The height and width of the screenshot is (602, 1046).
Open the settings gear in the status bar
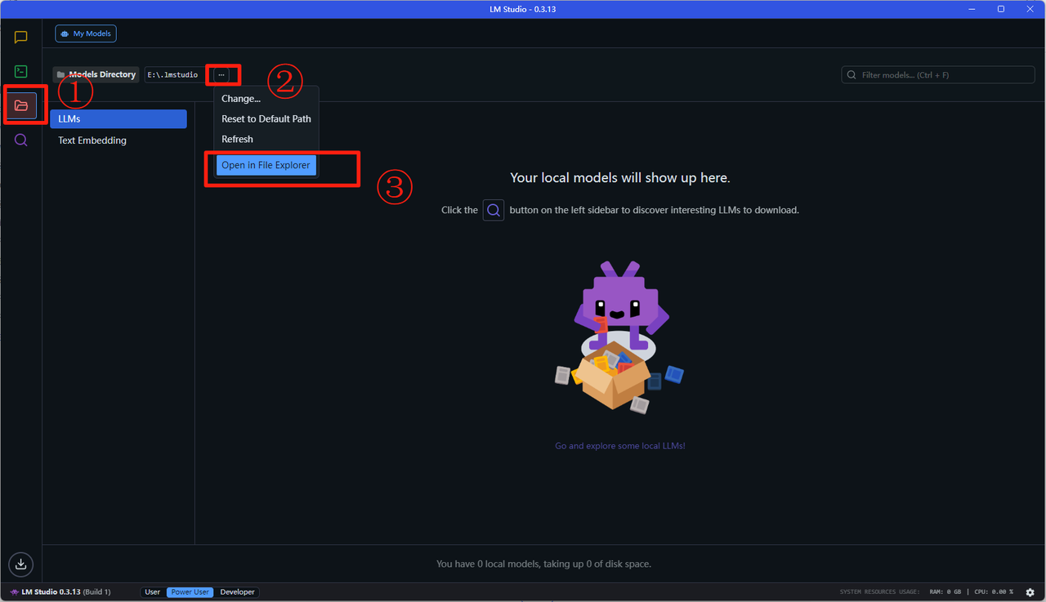point(1030,592)
